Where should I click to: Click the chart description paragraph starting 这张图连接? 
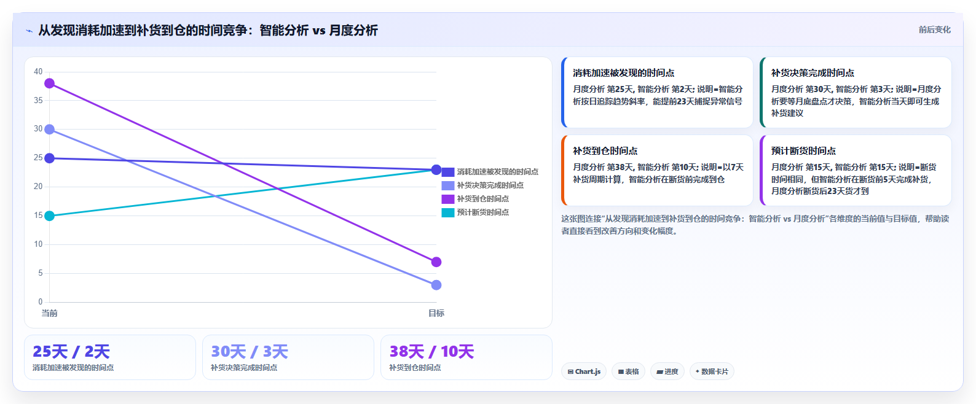click(755, 225)
